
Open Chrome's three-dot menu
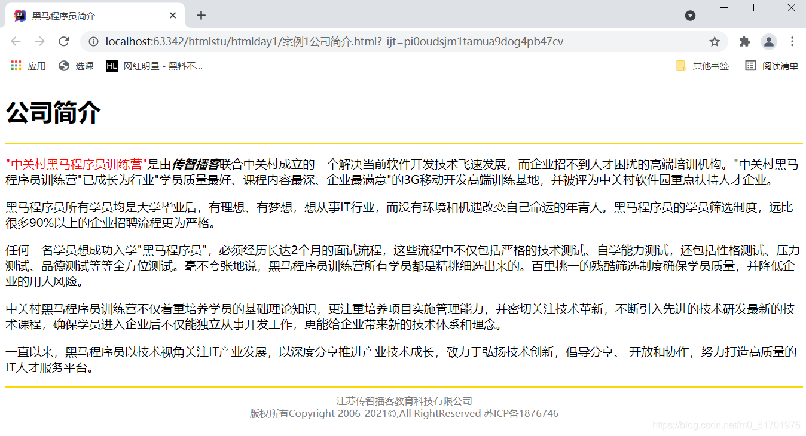click(792, 42)
